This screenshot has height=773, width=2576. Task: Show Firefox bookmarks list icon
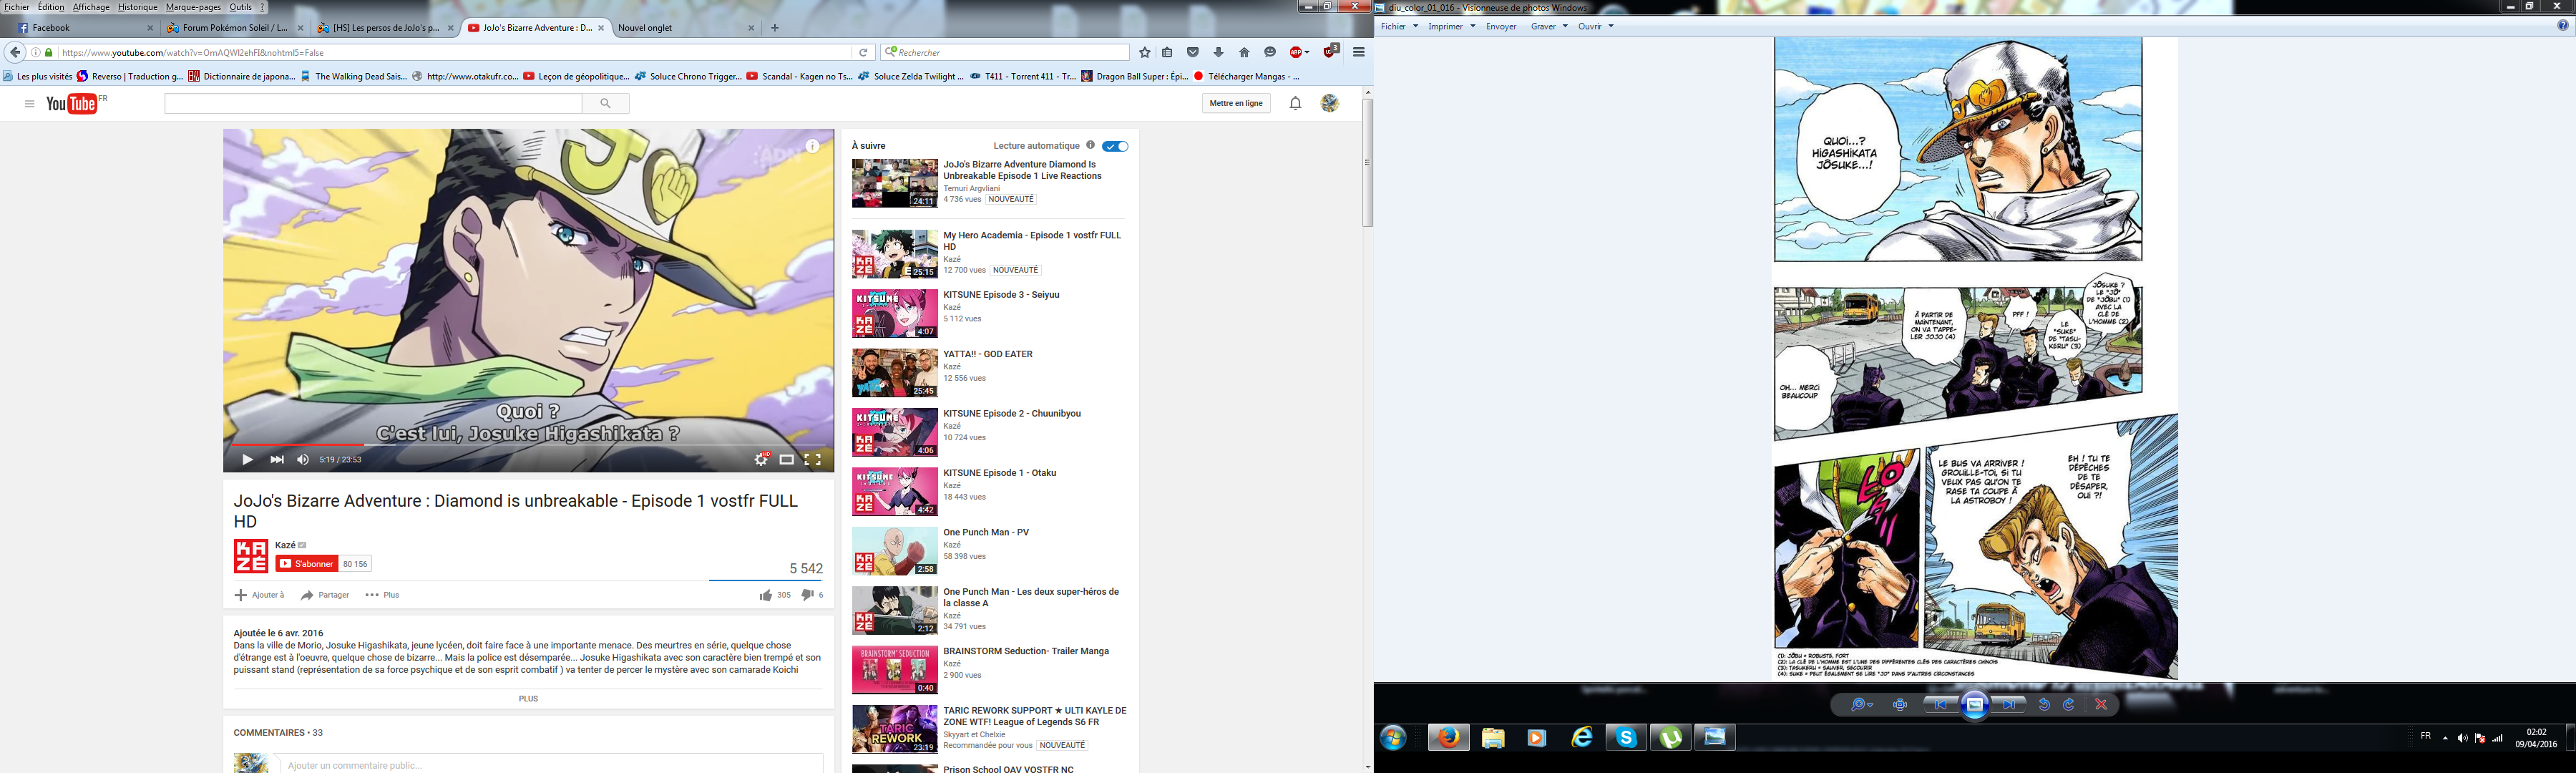[x=1167, y=52]
